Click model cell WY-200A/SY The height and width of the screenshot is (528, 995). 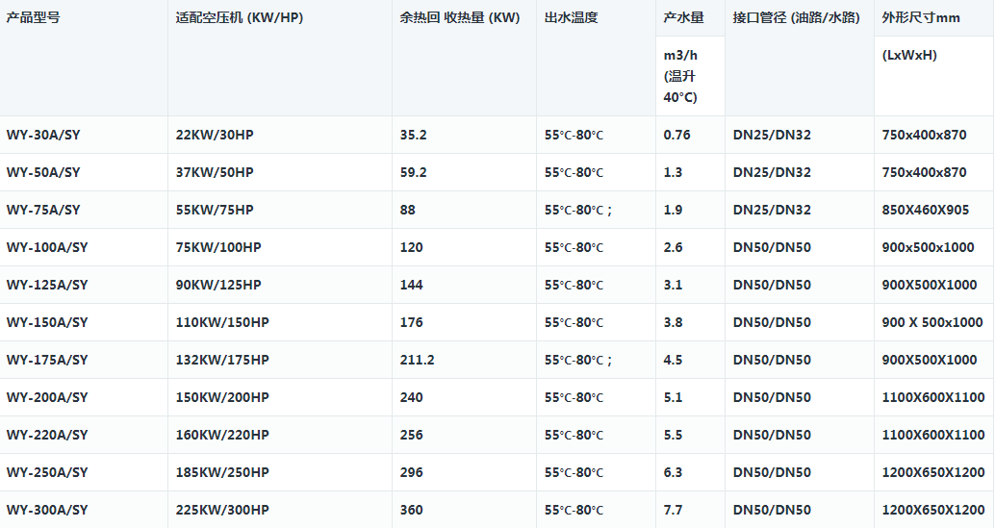pos(47,397)
